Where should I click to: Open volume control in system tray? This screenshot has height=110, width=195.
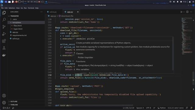click(x=174, y=2)
